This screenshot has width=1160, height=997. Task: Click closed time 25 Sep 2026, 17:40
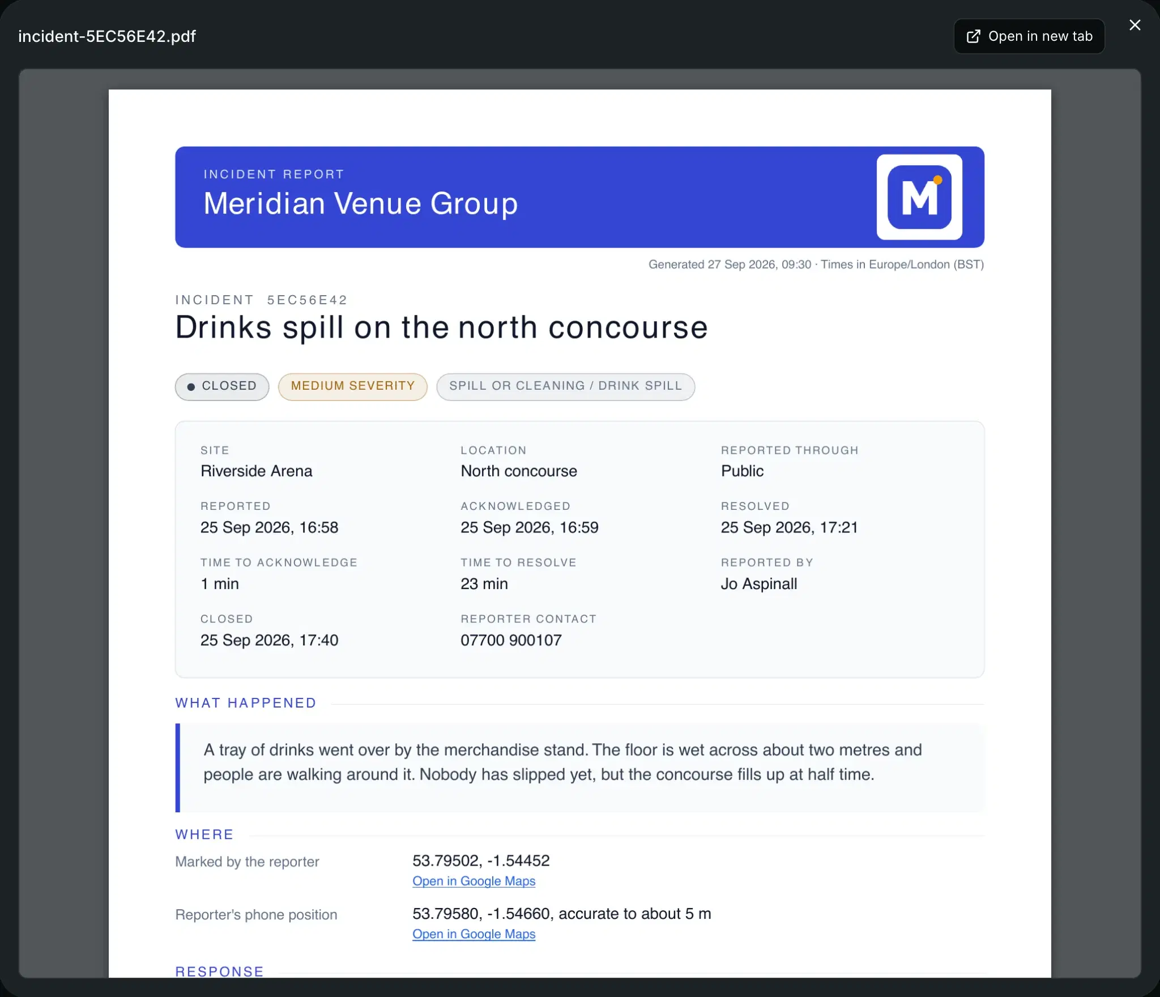tap(269, 641)
